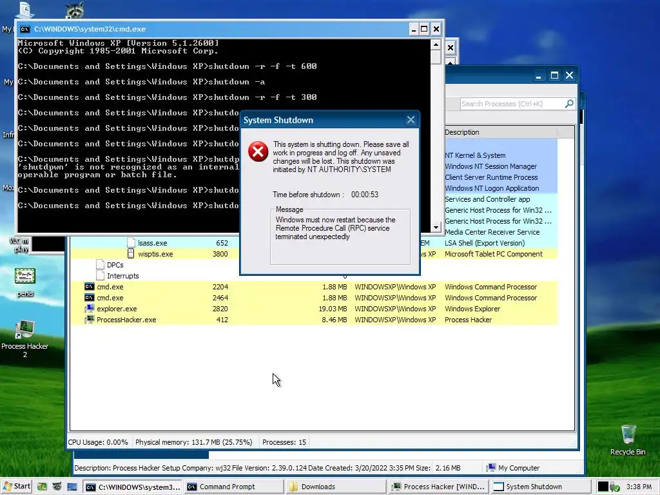Open the Recycle Bin desktop icon

click(x=628, y=440)
